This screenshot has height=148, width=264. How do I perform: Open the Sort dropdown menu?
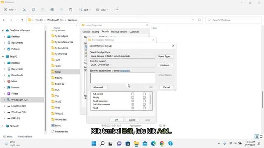click(x=85, y=10)
